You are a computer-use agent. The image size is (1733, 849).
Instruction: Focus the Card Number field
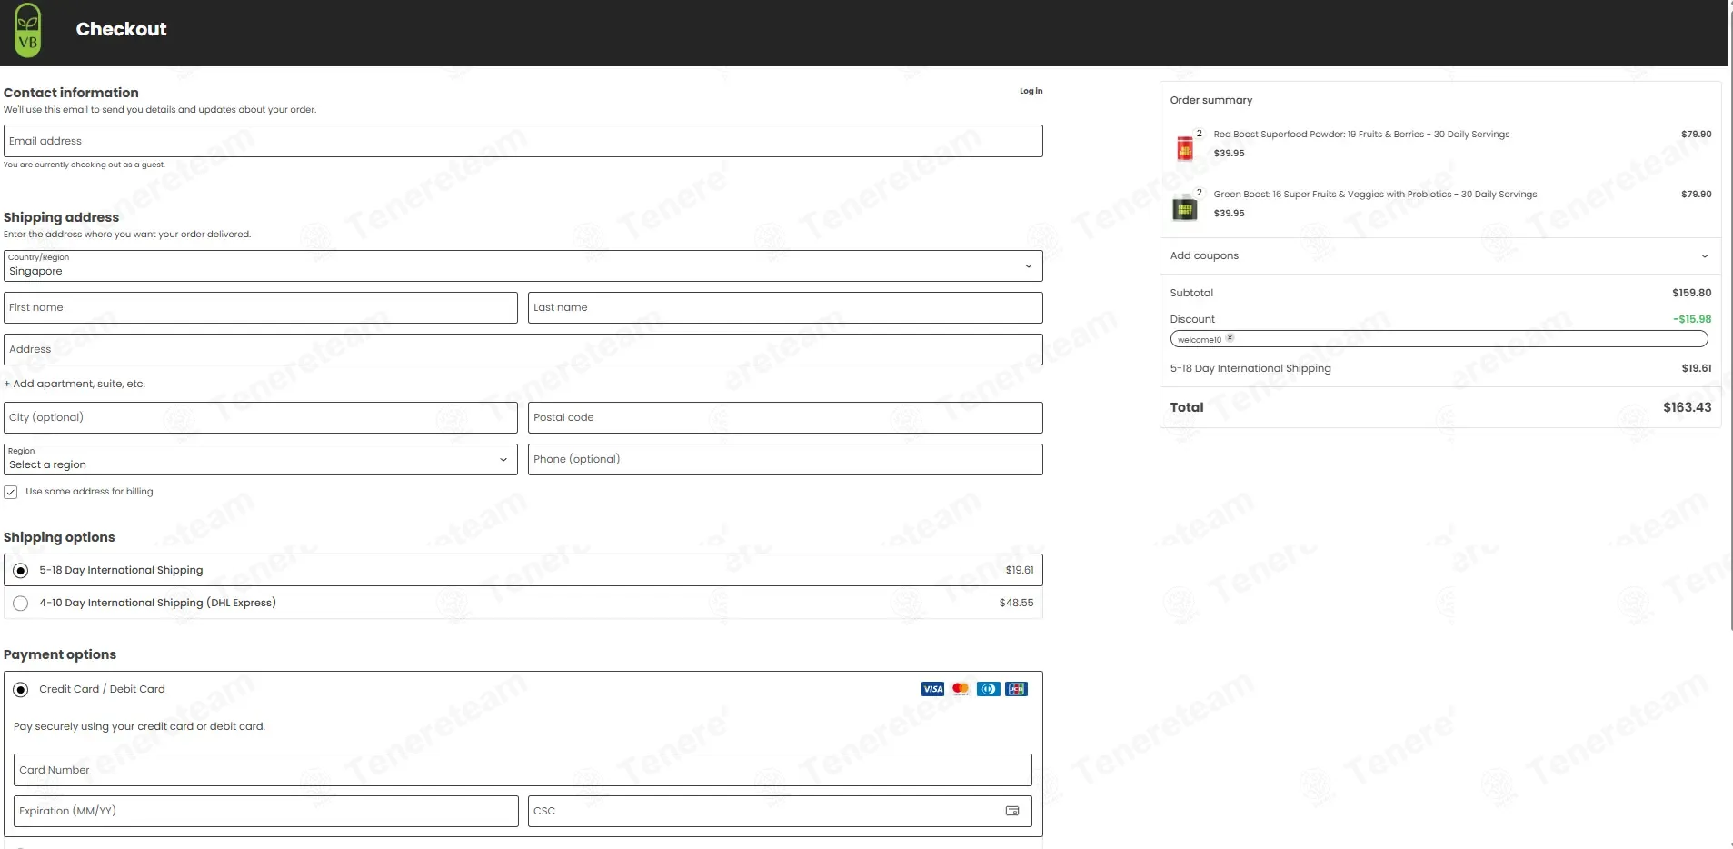pyautogui.click(x=523, y=770)
